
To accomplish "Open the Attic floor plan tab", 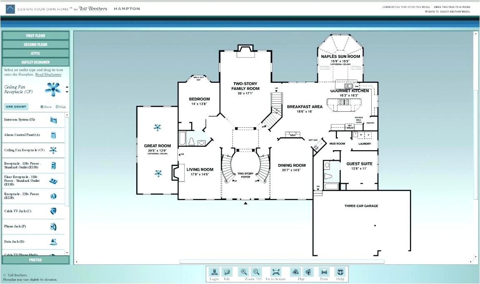I will point(36,53).
